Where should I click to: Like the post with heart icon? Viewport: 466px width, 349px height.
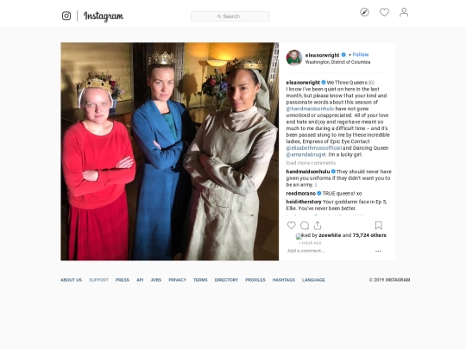pyautogui.click(x=292, y=226)
